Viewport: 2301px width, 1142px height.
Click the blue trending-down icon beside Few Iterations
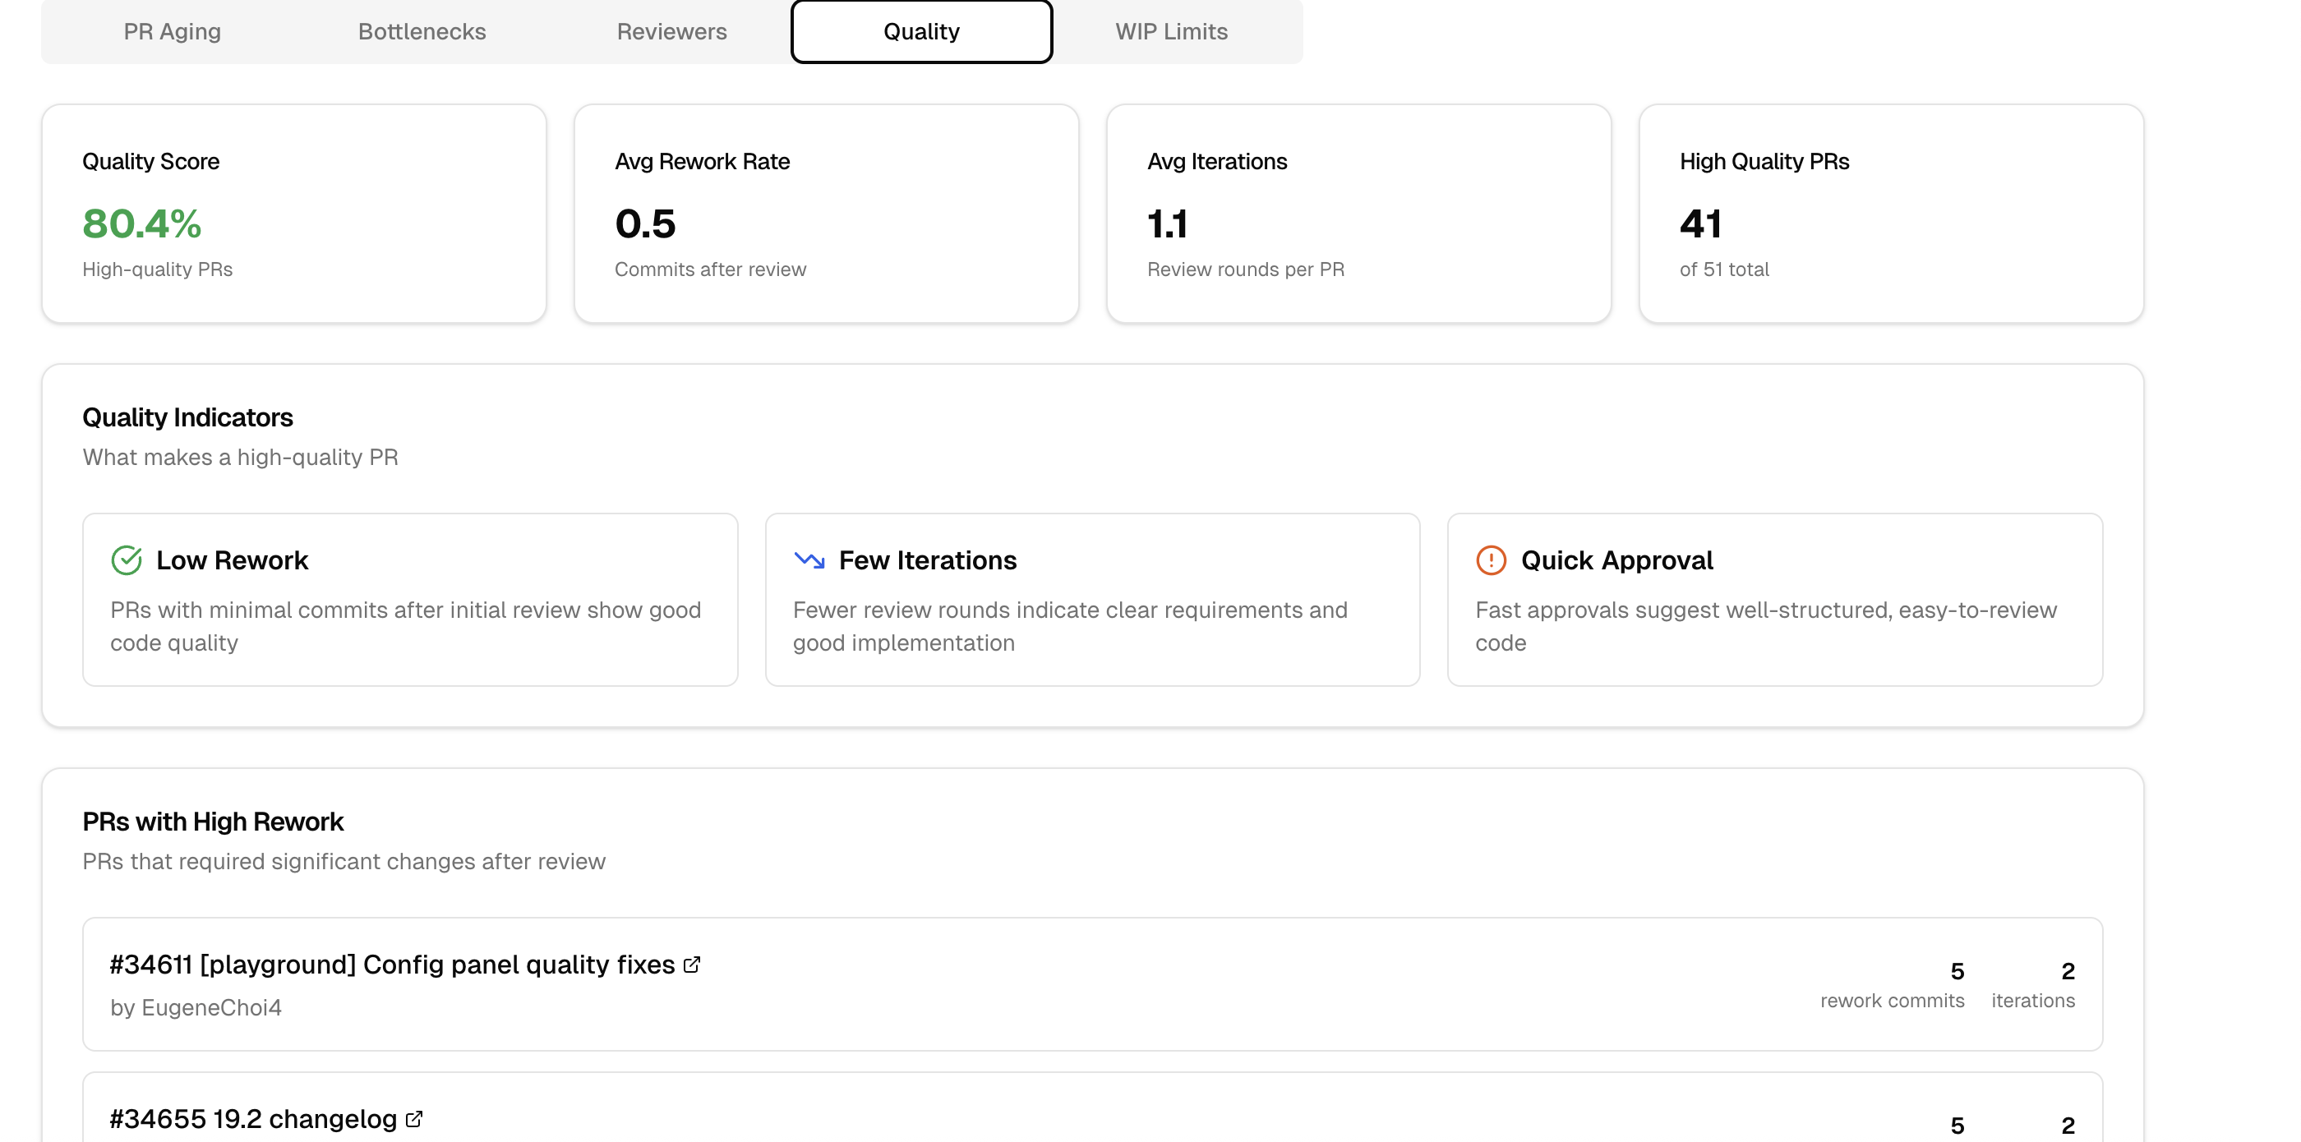(809, 559)
